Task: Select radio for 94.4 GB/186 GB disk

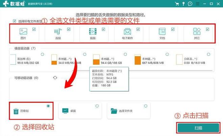Action: pyautogui.click(x=125, y=54)
